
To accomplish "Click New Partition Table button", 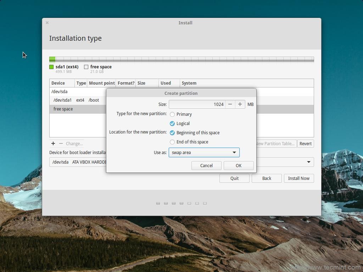I will coord(276,144).
